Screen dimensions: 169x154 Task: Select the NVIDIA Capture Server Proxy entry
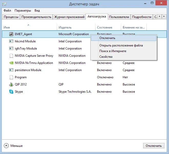[x=34, y=56]
